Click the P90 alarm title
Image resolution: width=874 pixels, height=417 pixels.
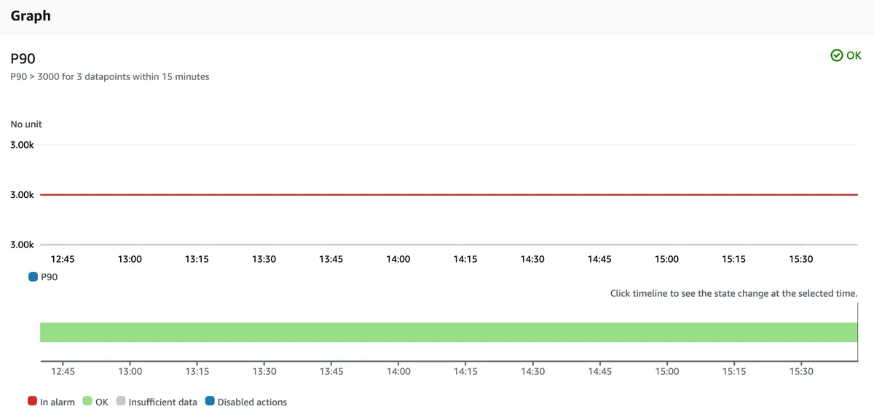[x=23, y=59]
